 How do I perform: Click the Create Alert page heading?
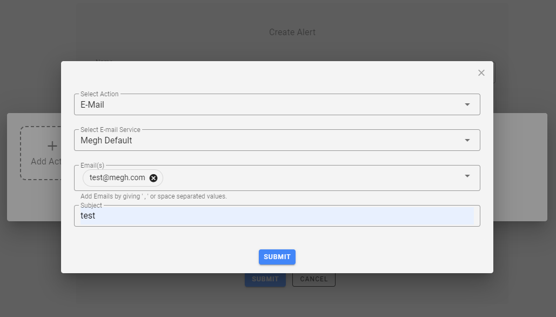pyautogui.click(x=292, y=32)
